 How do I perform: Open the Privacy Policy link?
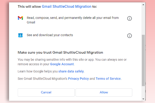[78, 79]
